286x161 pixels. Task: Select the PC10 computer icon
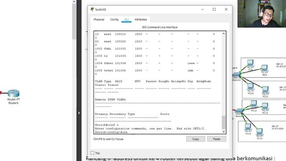coord(250,86)
